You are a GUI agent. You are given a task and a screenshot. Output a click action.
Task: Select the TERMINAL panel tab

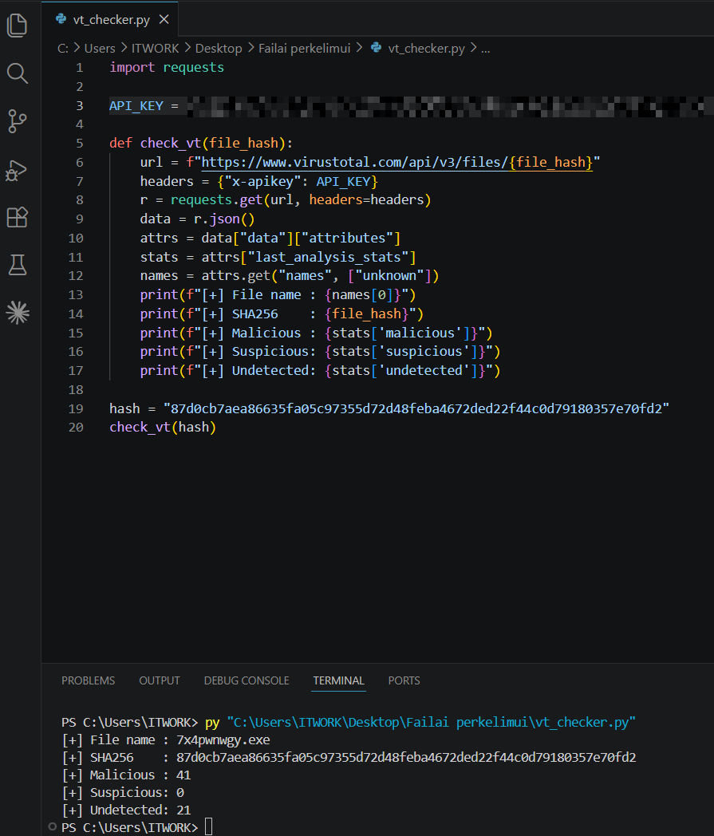click(x=338, y=680)
